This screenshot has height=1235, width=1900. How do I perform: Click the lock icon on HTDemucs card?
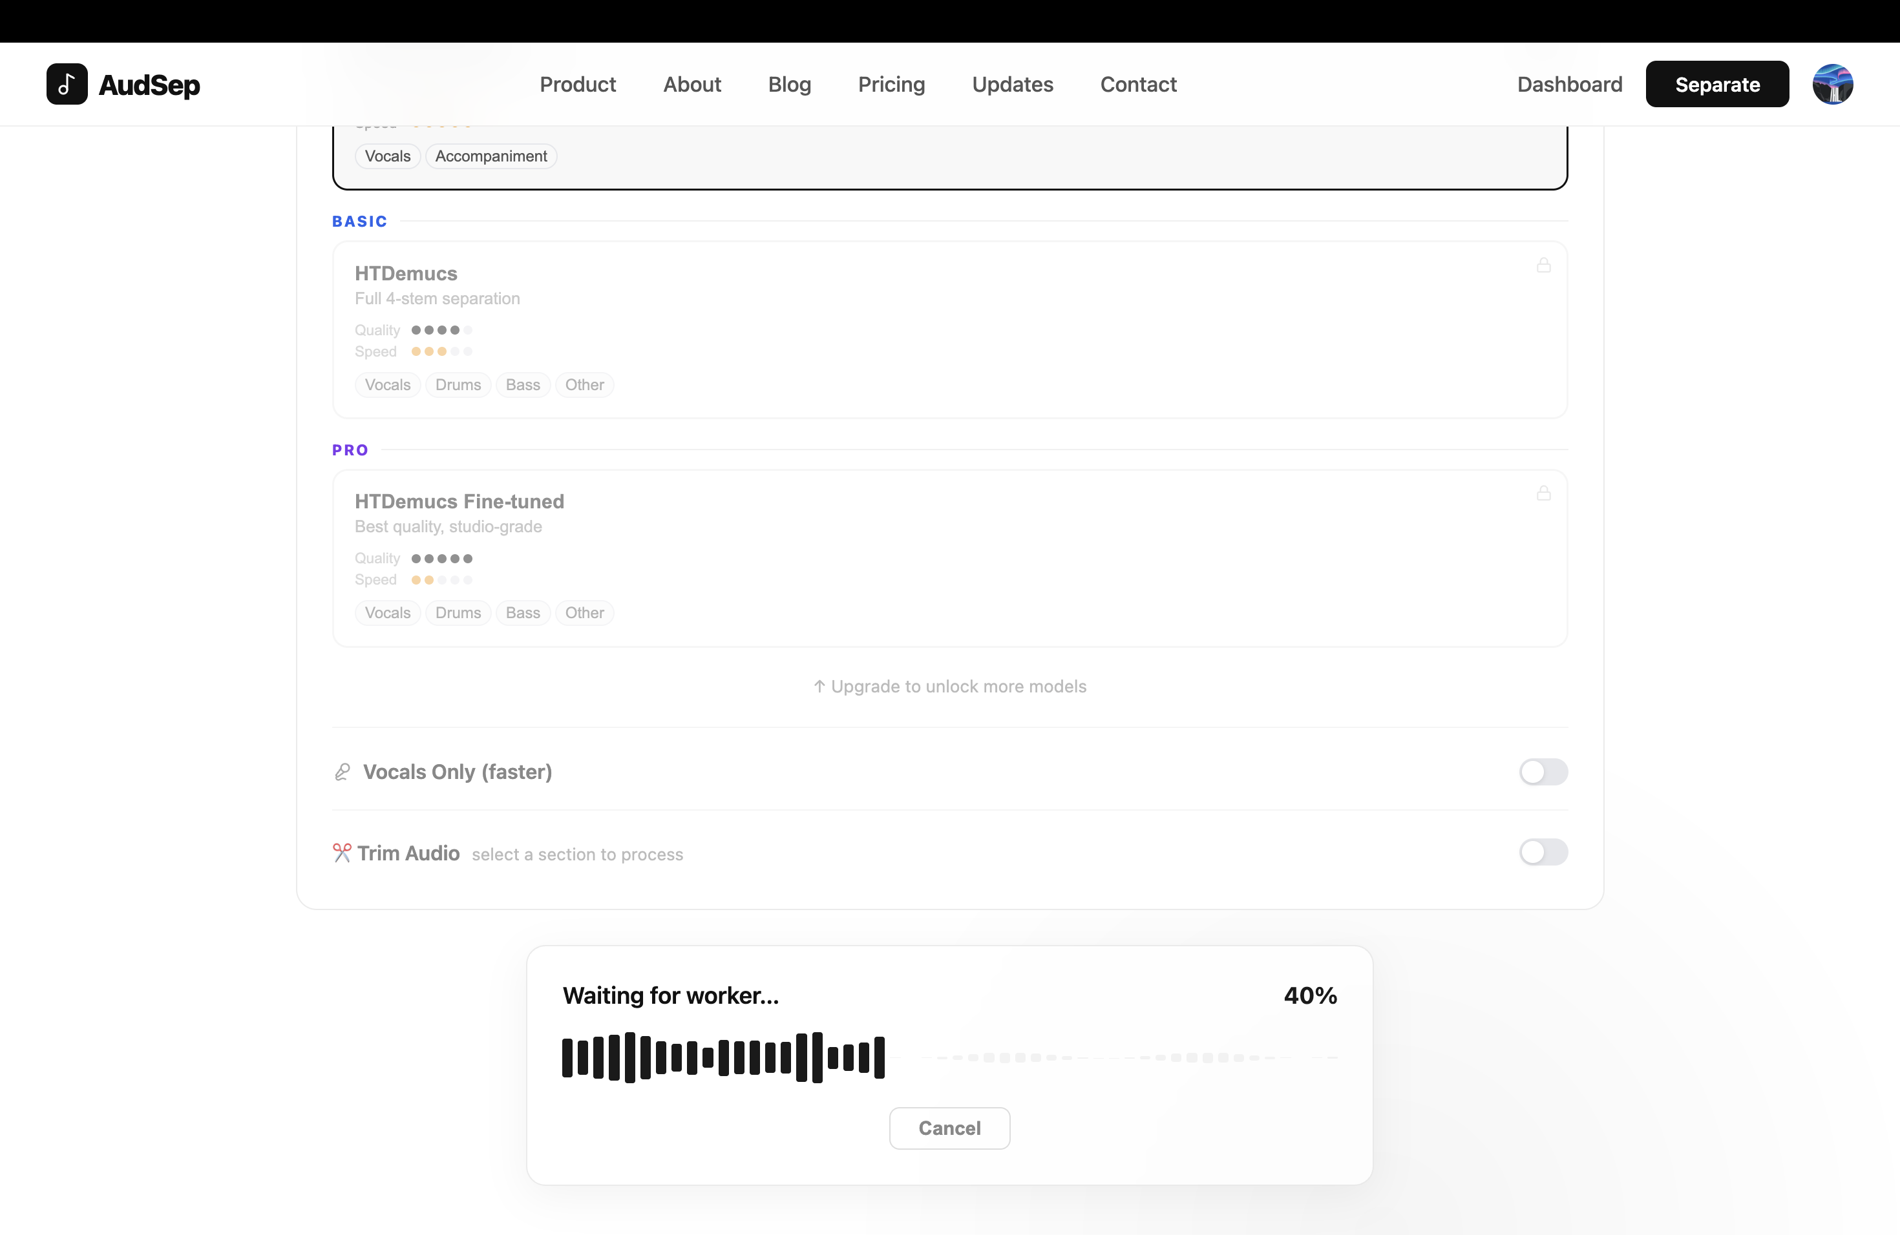[x=1543, y=265]
